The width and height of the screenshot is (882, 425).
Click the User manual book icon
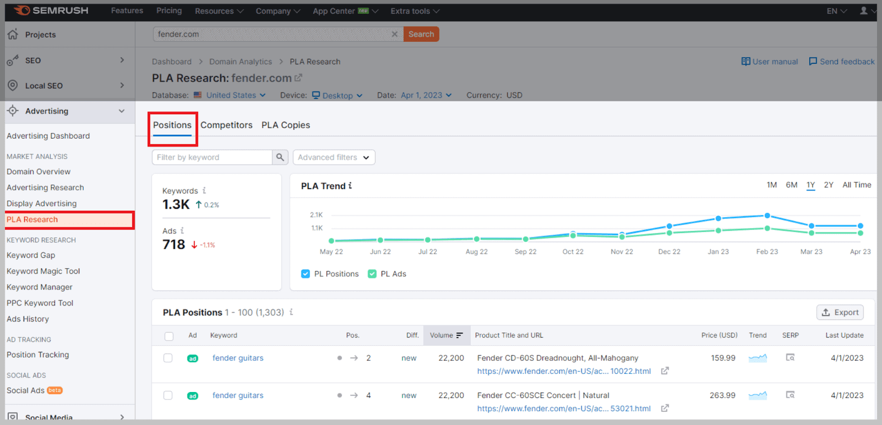point(746,62)
